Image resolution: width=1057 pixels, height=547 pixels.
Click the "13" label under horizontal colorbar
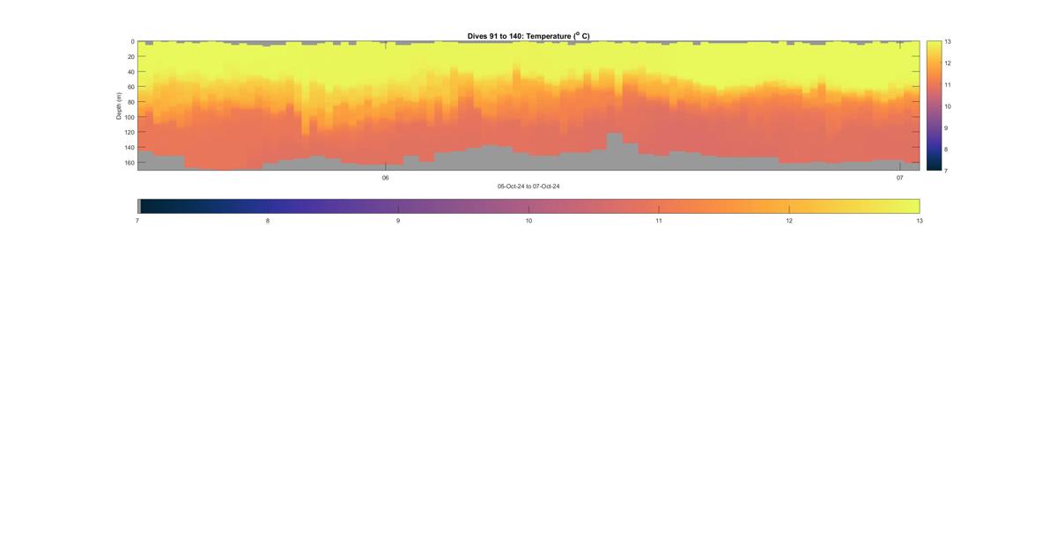pyautogui.click(x=920, y=221)
